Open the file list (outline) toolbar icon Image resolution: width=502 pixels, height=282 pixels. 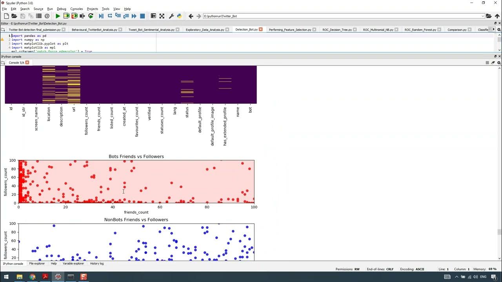39,16
